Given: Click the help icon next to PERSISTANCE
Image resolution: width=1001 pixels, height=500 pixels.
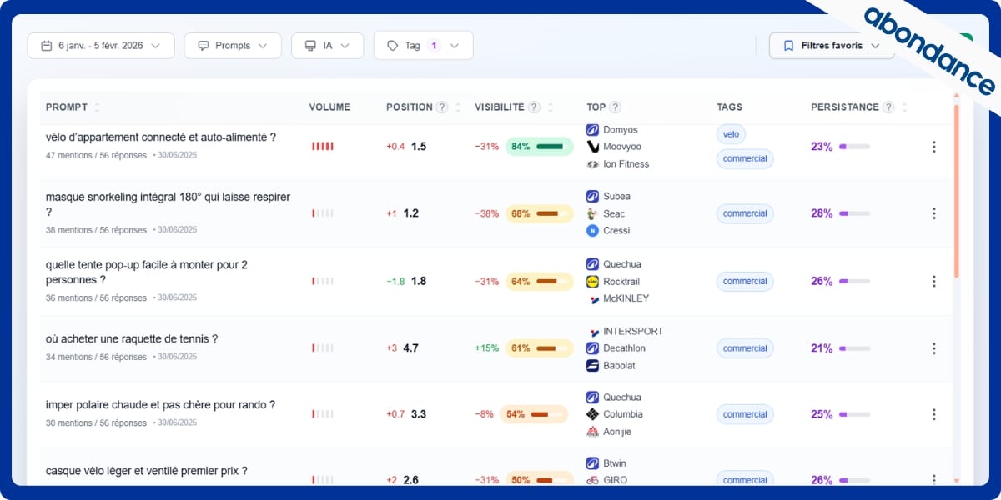Looking at the screenshot, I should pos(888,107).
